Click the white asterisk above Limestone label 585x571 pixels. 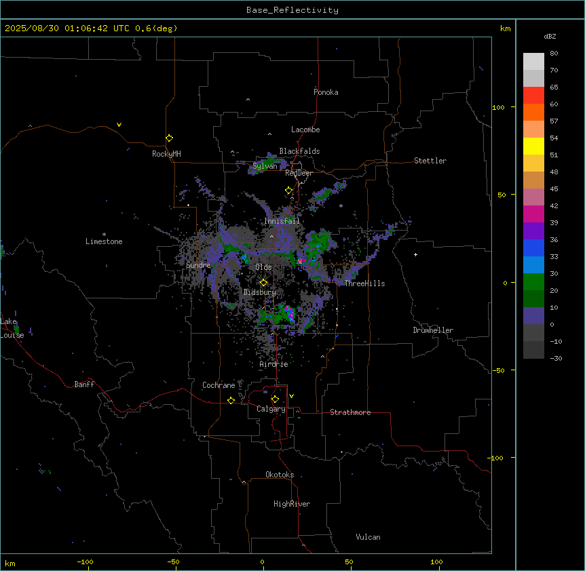[x=104, y=235]
